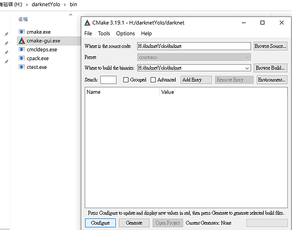Screen dimensions: 292x230
Task: Click the CMake logo in title bar
Action: (87, 23)
